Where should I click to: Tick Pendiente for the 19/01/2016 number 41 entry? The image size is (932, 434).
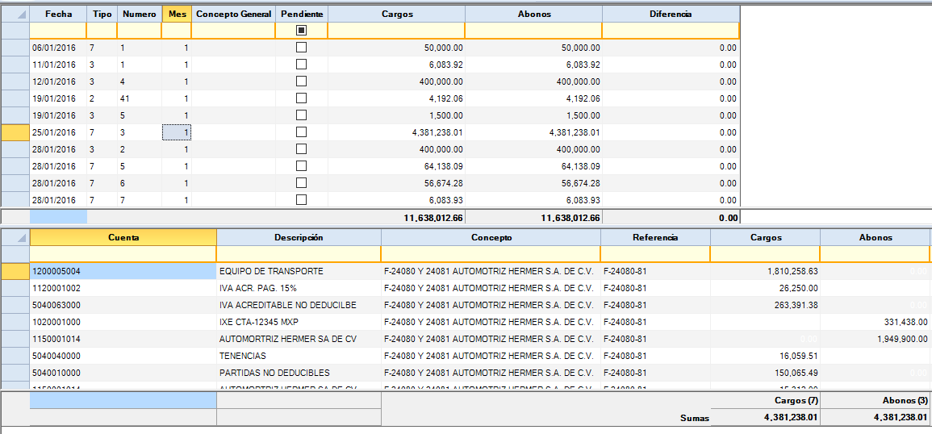tap(301, 98)
